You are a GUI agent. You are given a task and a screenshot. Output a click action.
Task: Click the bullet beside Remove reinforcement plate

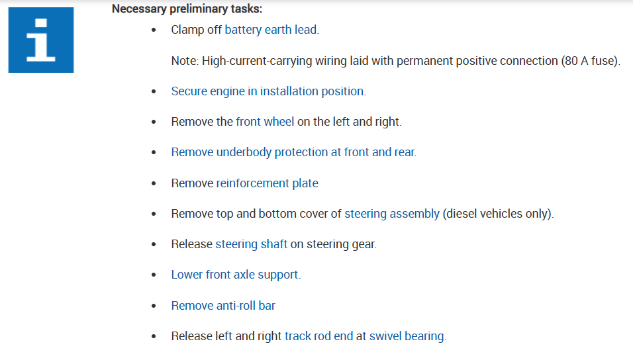154,184
